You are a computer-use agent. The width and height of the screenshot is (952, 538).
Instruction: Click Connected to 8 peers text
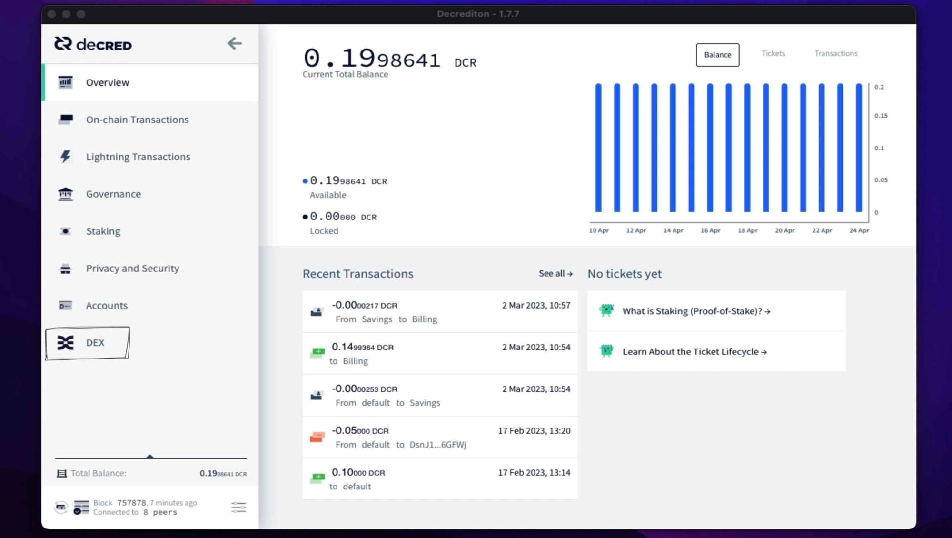pos(135,512)
